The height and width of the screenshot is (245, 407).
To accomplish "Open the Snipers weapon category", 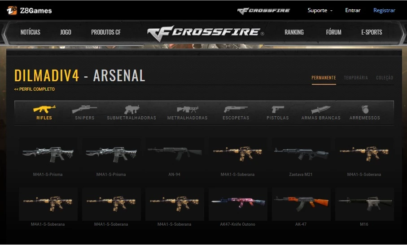I will pyautogui.click(x=84, y=109).
